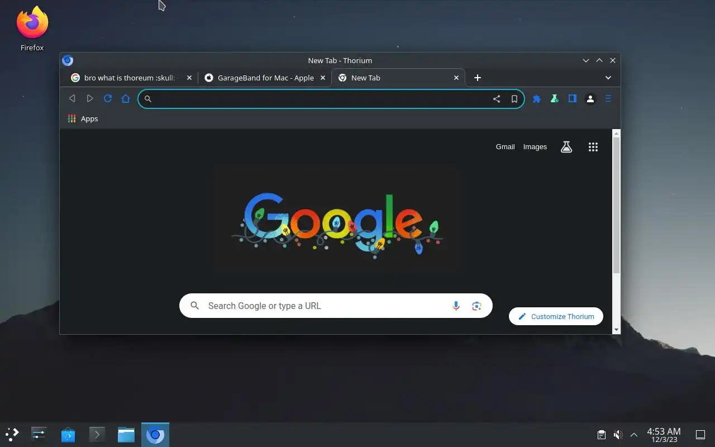Click the Apps grid icon in bookmarks bar

[71, 118]
